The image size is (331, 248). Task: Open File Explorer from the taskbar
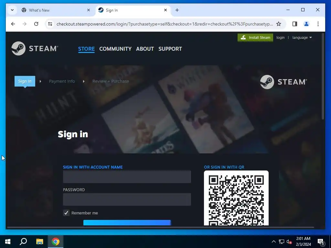point(39,242)
